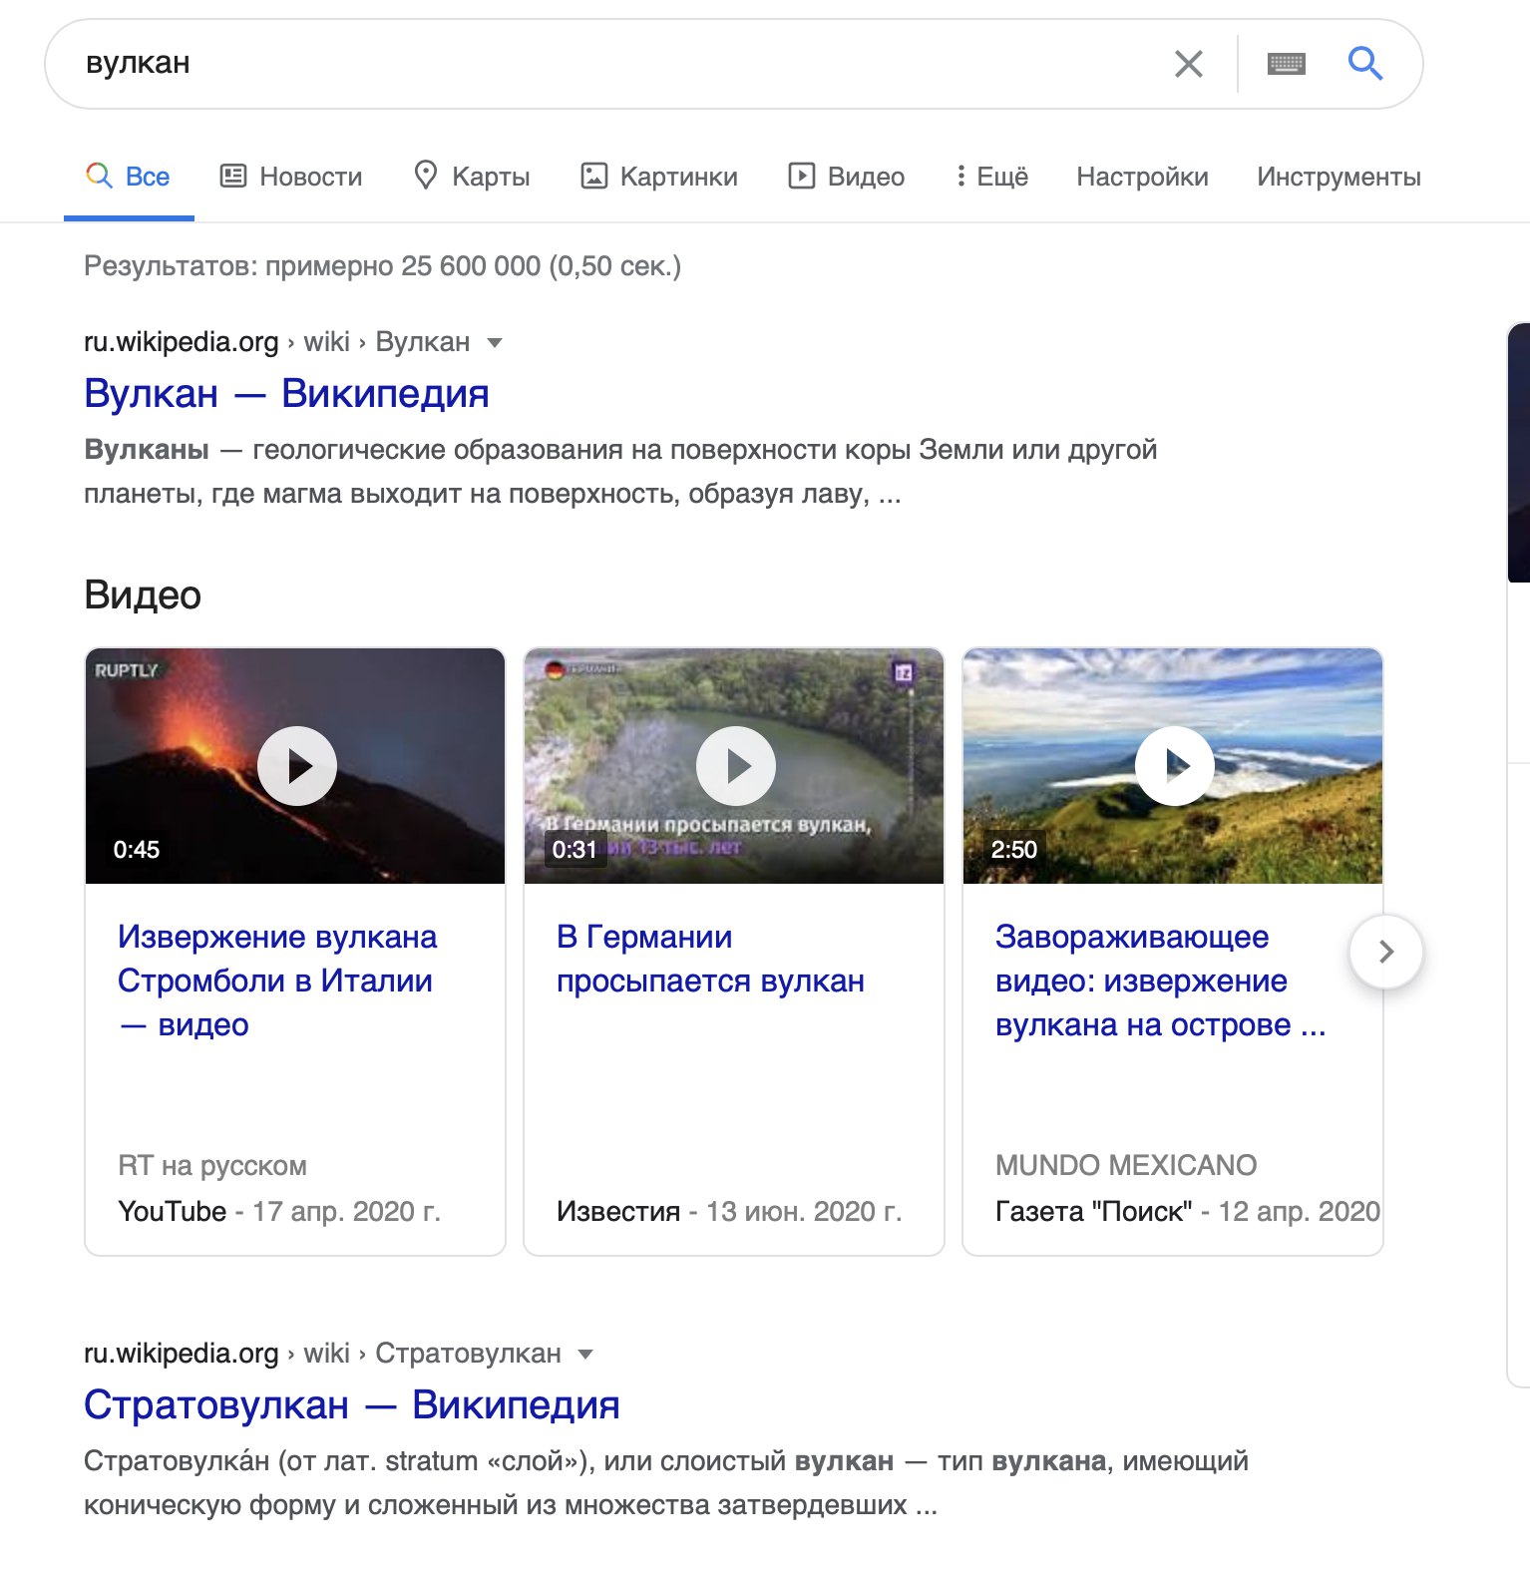Switch to the Картинки tab
This screenshot has height=1578, width=1530.
click(x=659, y=177)
